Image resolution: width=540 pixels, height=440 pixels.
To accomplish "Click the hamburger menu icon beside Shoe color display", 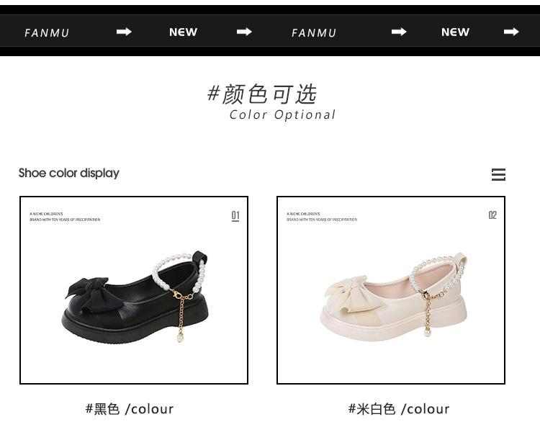I will click(x=498, y=175).
